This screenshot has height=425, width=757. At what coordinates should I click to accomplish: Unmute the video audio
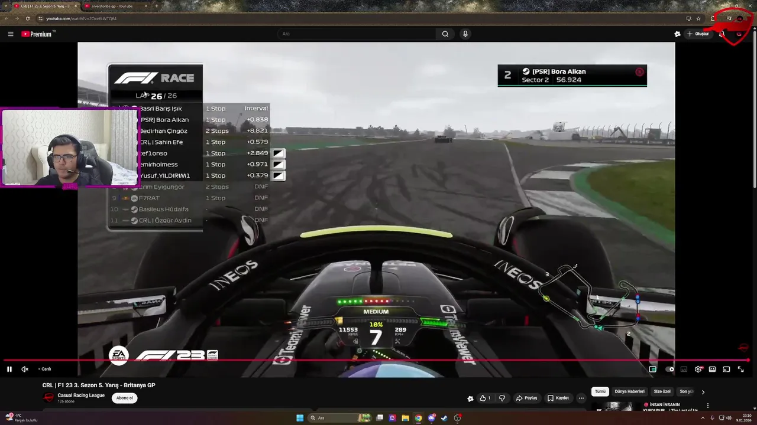tap(25, 370)
